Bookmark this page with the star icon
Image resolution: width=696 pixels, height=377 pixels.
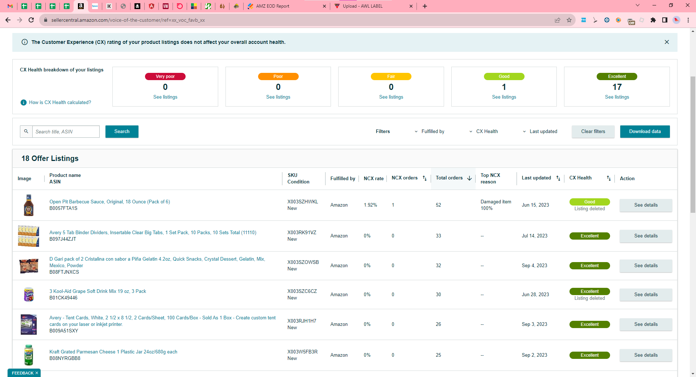569,20
